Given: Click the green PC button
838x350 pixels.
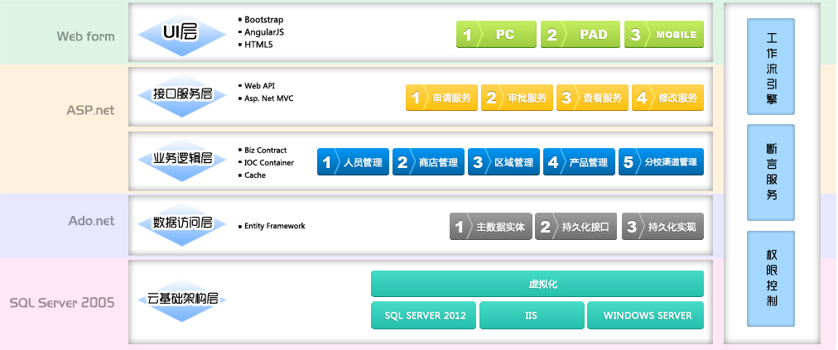Looking at the screenshot, I should pyautogui.click(x=496, y=35).
